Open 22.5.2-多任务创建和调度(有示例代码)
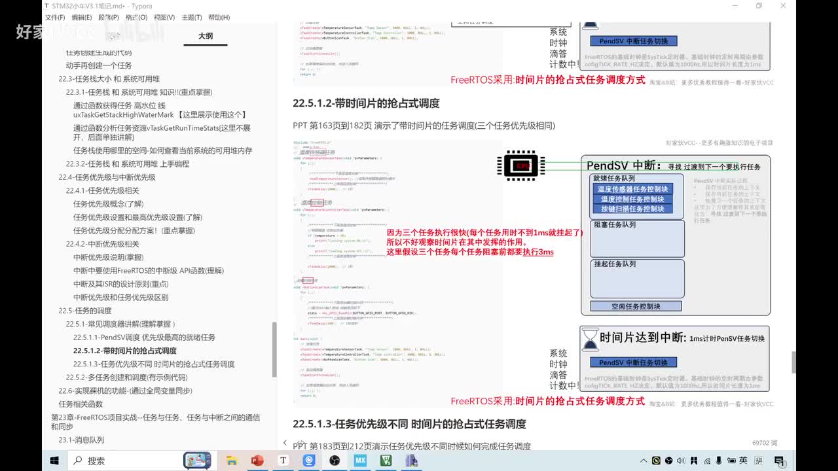This screenshot has height=471, width=838. [x=126, y=377]
